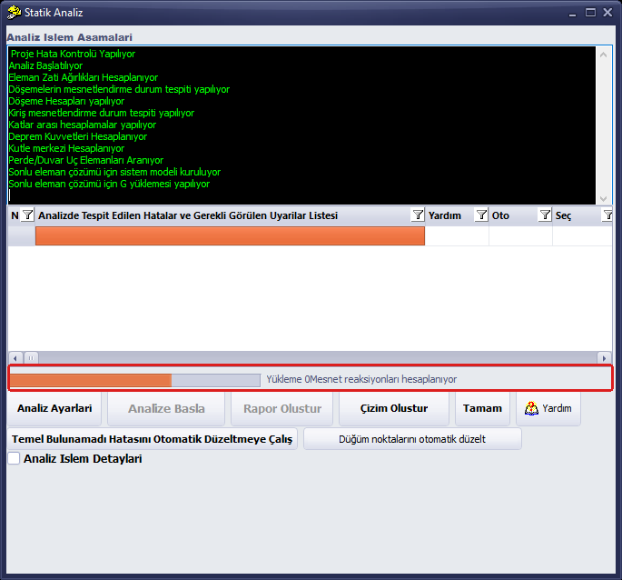Screen dimensions: 622x580
Task: Click the horizontal scrollbar left arrow
Action: [15, 358]
